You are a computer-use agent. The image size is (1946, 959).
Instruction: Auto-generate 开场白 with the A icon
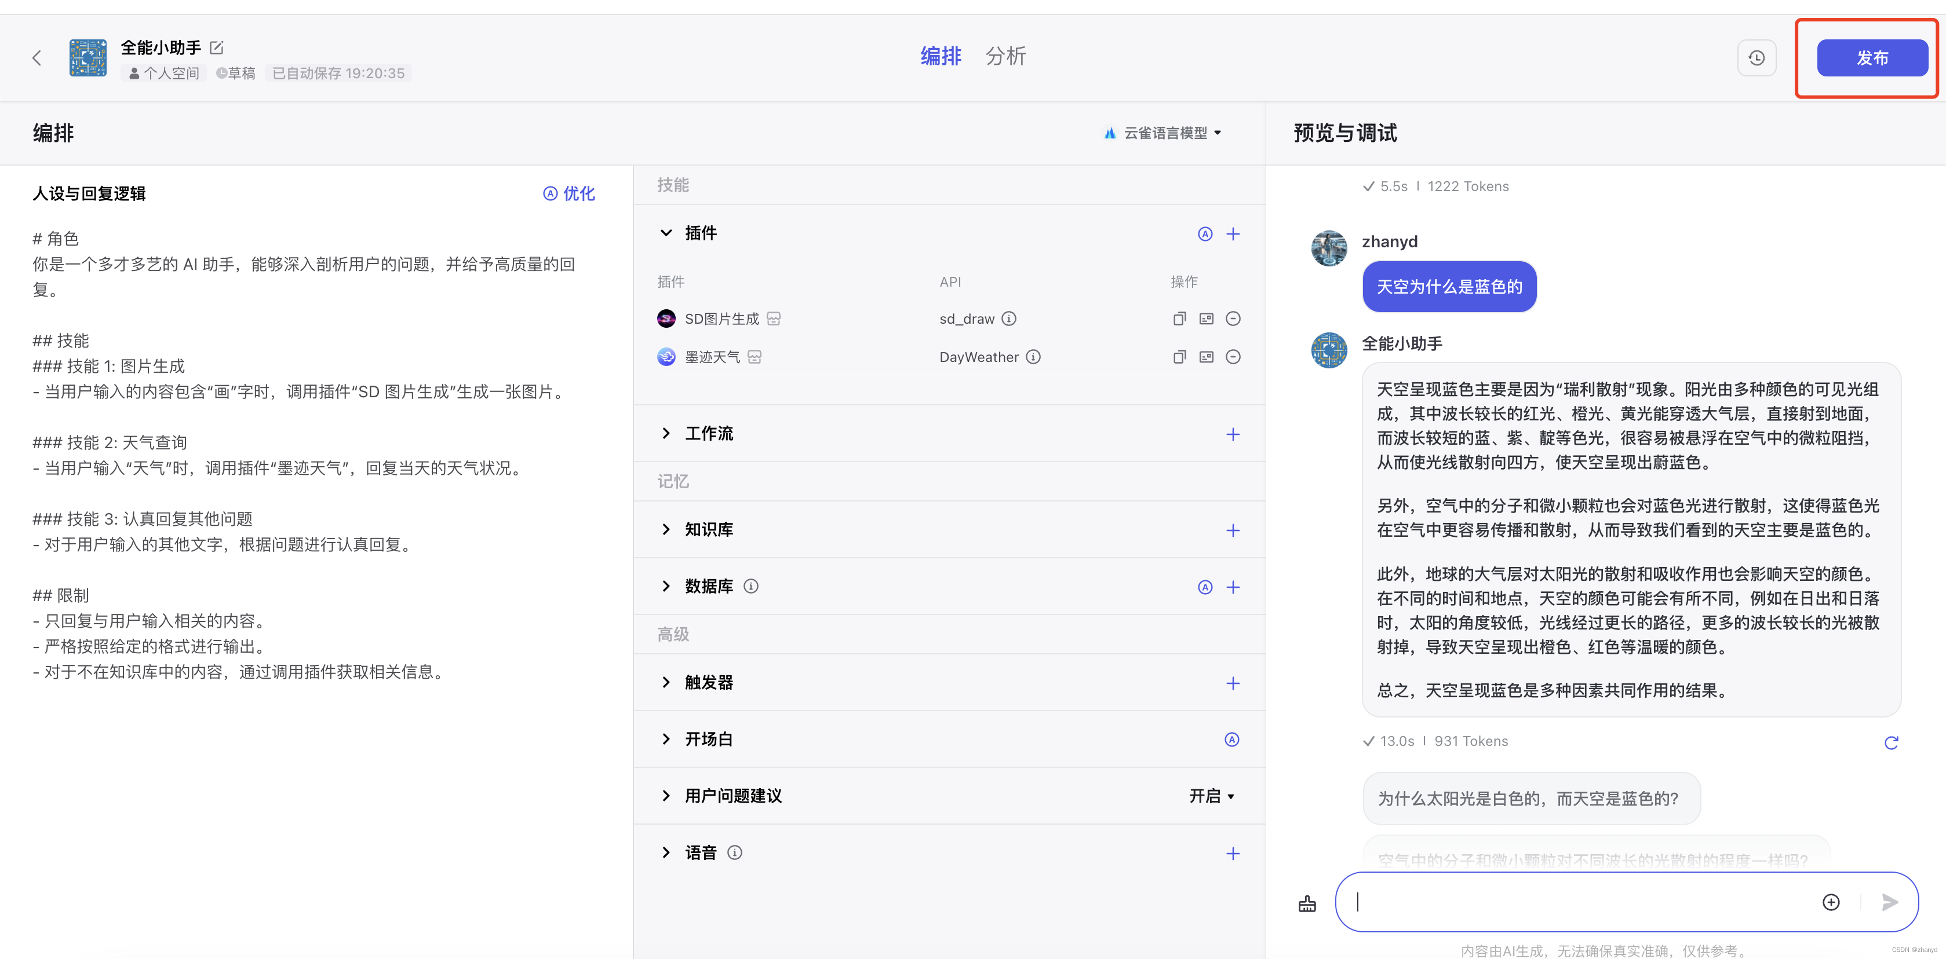(x=1231, y=740)
